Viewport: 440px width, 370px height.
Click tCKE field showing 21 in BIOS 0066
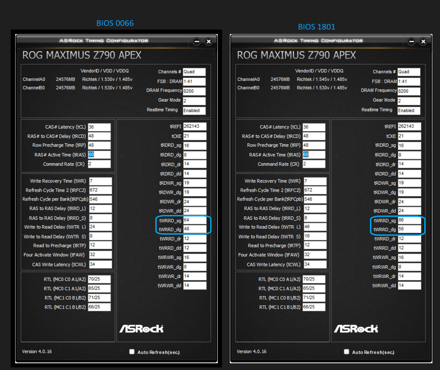pos(195,136)
